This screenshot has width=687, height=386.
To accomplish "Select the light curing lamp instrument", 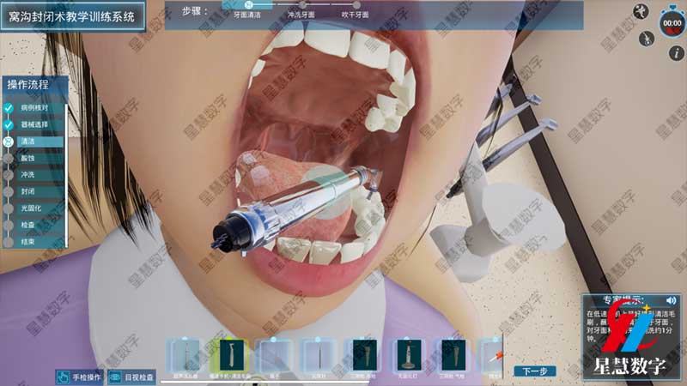I will [406, 355].
